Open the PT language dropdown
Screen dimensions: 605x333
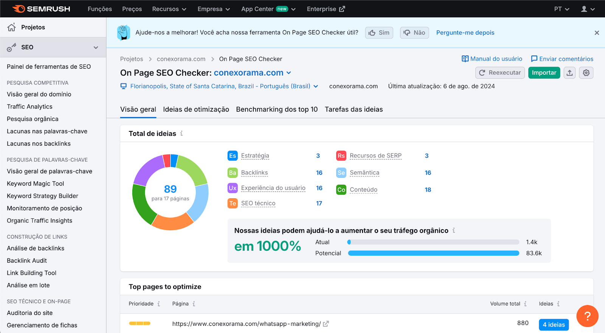point(562,9)
